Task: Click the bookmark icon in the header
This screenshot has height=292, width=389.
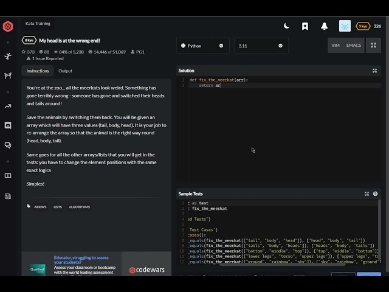Action: coord(305,26)
